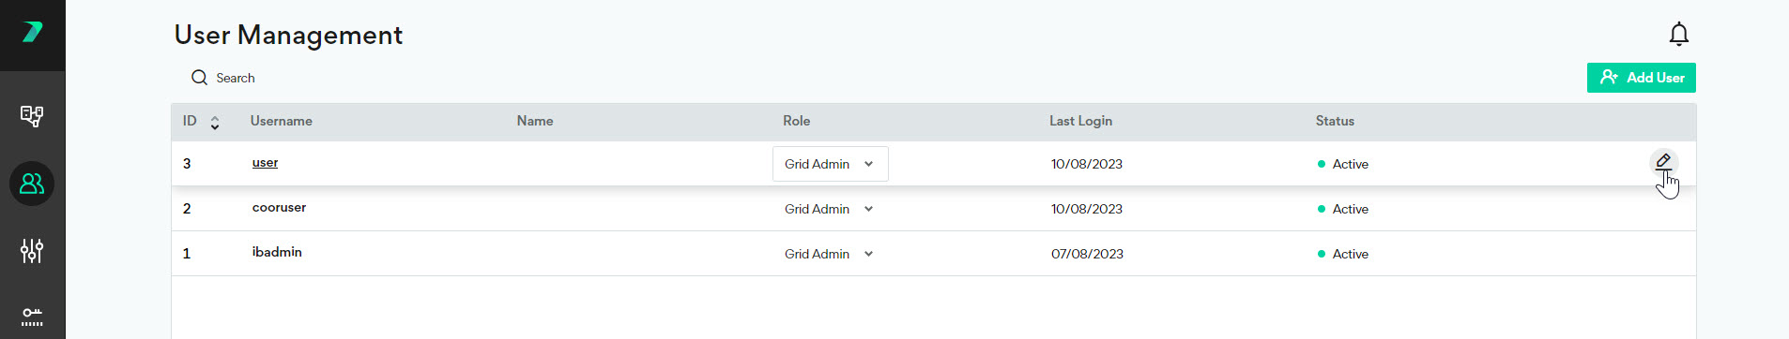Open the underlined user username link

click(265, 163)
